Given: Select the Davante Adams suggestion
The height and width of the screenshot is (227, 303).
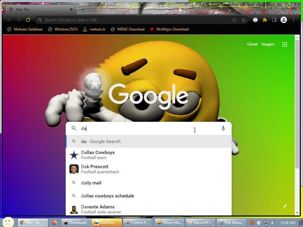Looking at the screenshot, I should pos(149,209).
